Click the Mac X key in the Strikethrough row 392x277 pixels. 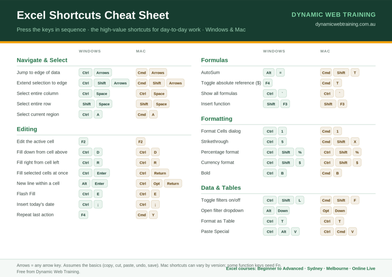pos(355,142)
